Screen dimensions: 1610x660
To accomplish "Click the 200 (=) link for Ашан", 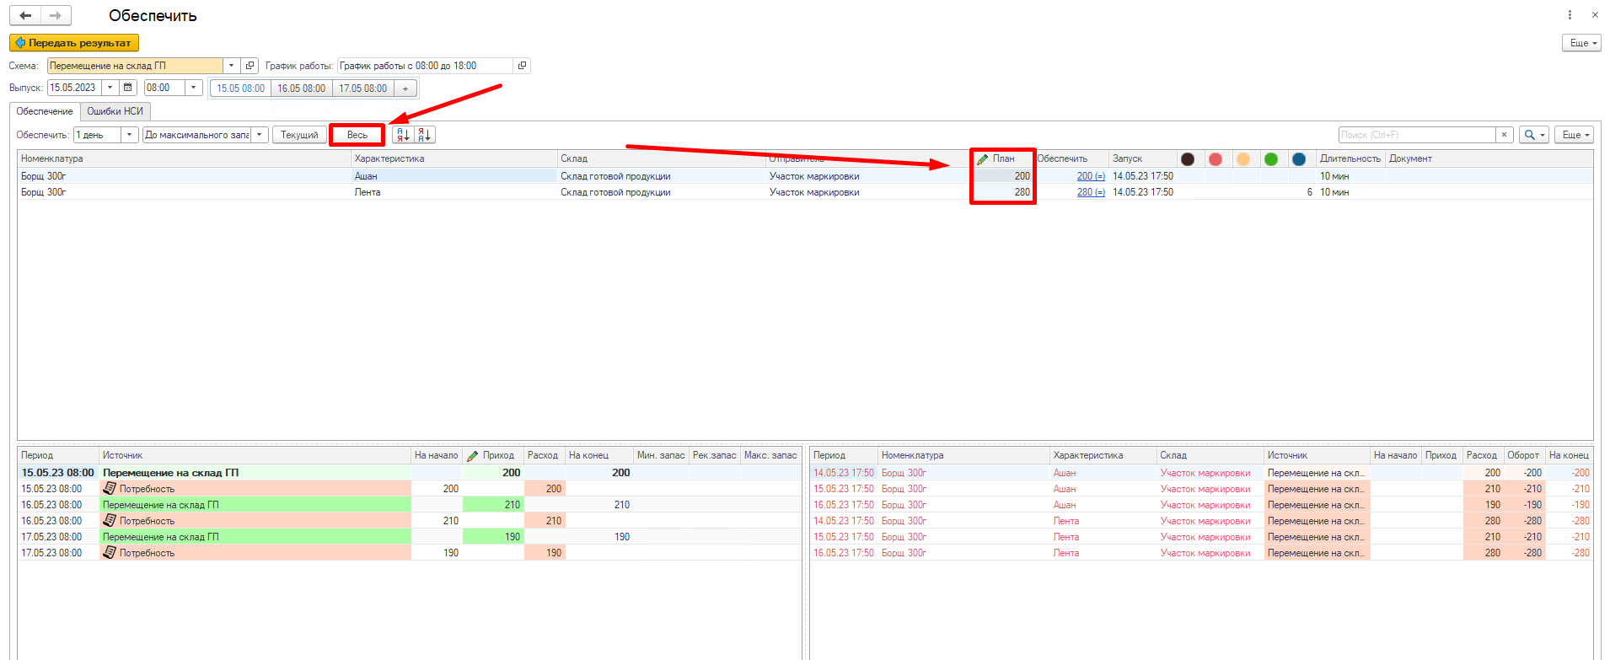I will 1091,176.
